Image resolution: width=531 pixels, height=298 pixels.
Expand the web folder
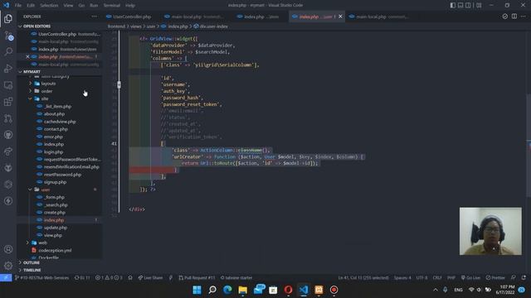point(42,243)
